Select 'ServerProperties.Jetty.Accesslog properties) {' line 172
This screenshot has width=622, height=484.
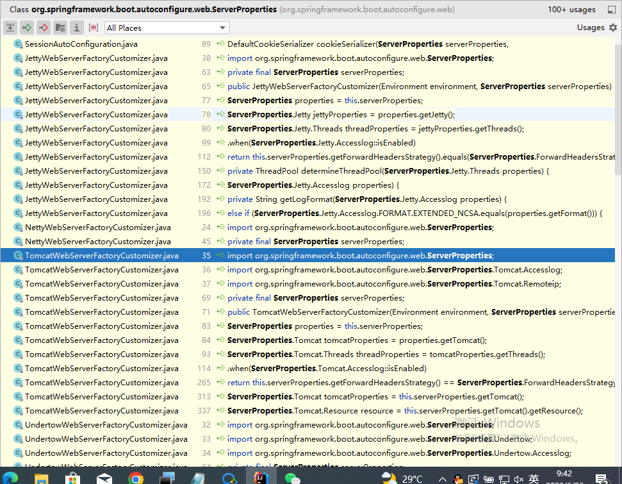(x=313, y=185)
